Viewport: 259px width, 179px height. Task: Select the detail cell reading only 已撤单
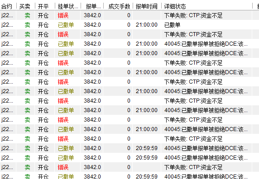click(x=172, y=25)
